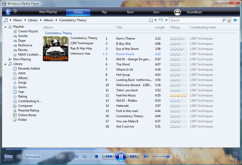
Task: Select Genre in the Library tree
Action: coord(22,87)
